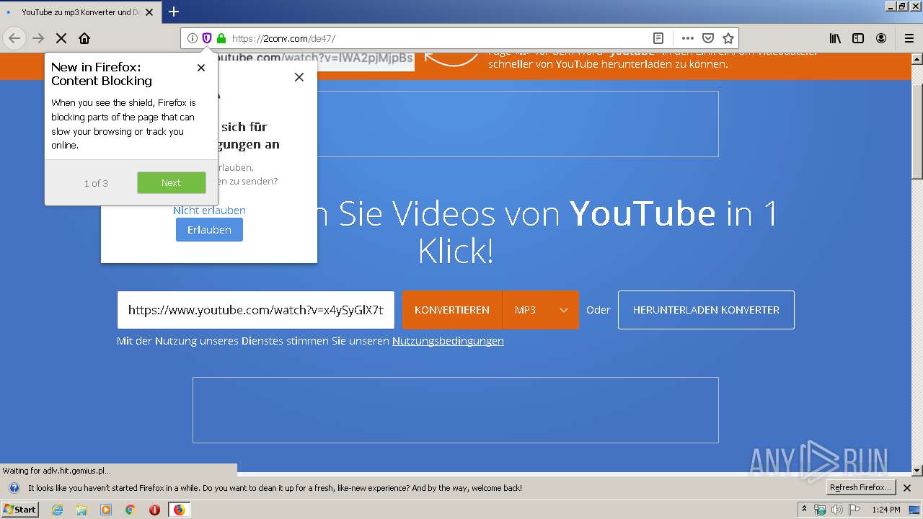Open the MP3 format dropdown
The height and width of the screenshot is (519, 923).
[x=541, y=310]
